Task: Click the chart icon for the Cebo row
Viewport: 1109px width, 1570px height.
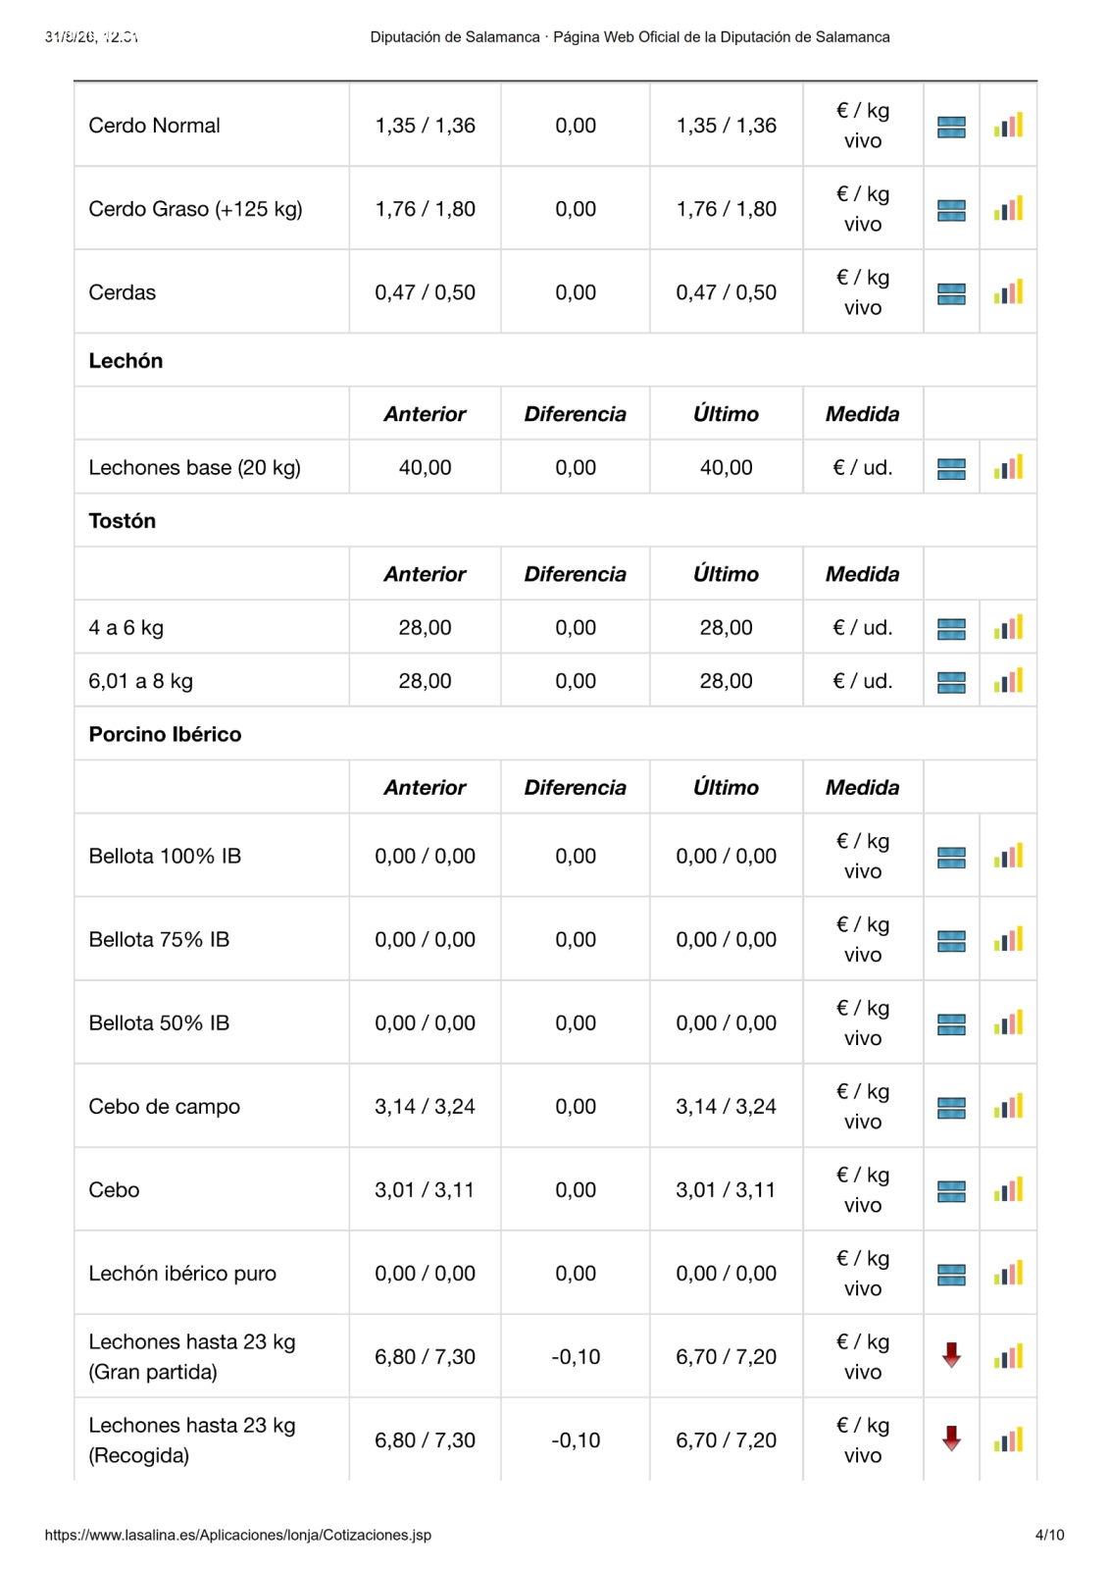Action: [x=1008, y=1189]
